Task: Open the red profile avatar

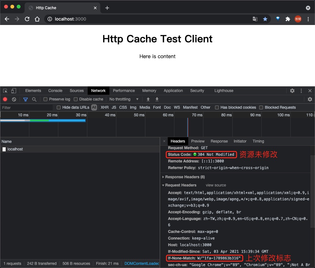Action: point(298,19)
